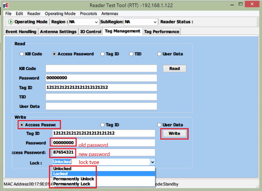Image resolution: width=262 pixels, height=191 pixels.
Task: Open the Antennas menu
Action: pos(110,13)
